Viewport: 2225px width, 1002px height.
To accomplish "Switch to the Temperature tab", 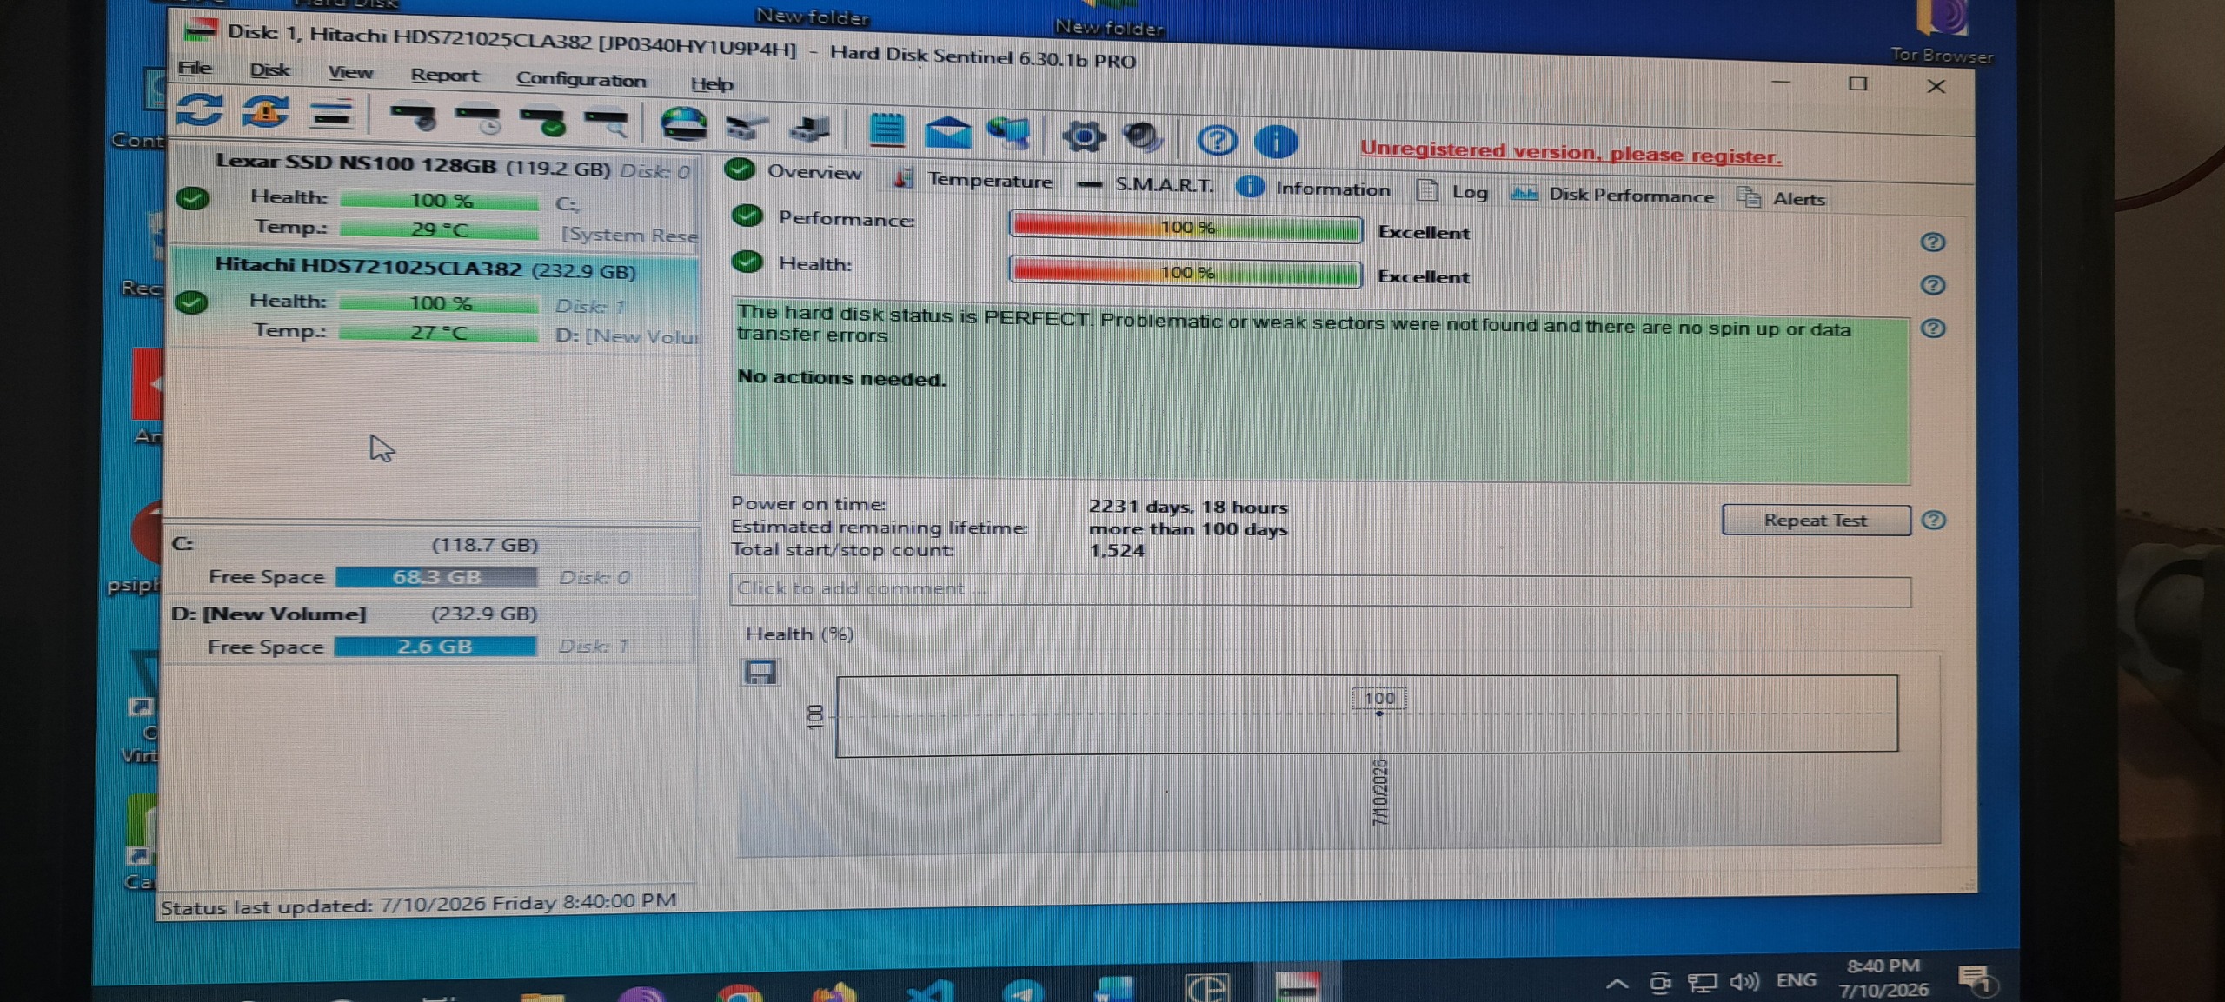I will pos(973,179).
